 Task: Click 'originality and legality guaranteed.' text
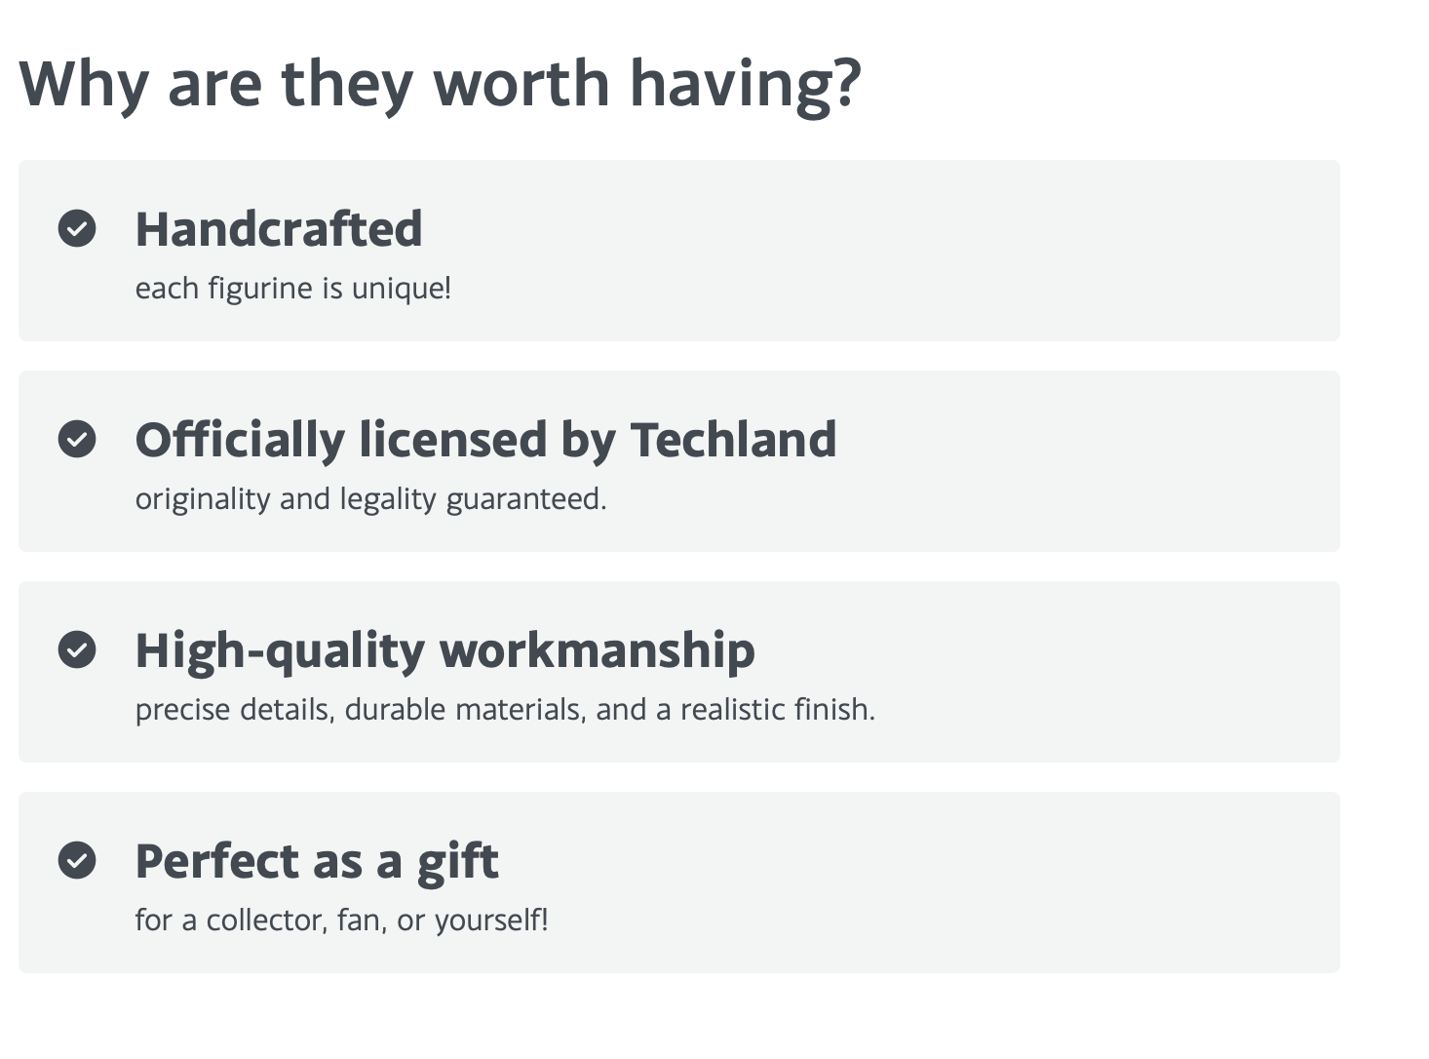pos(370,499)
